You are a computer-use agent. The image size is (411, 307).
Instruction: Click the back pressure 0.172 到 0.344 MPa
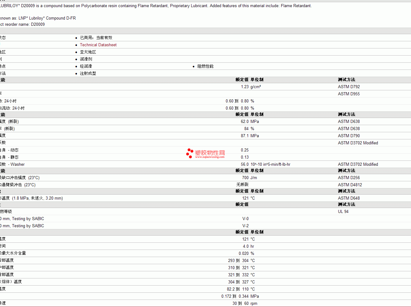(x=240, y=296)
